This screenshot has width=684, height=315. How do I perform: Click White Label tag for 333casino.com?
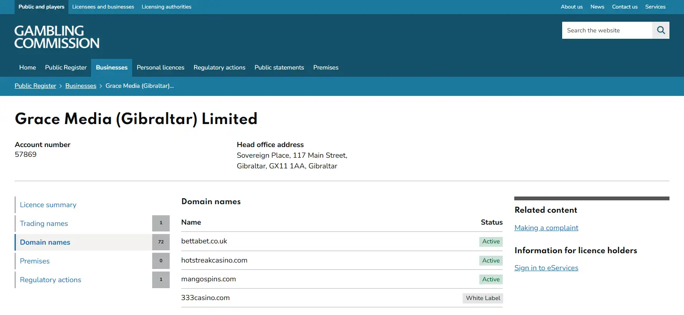(x=483, y=298)
